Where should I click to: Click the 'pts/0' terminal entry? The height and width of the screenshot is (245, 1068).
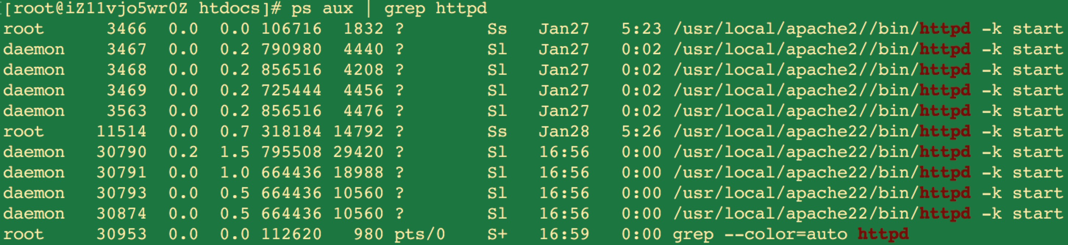(420, 234)
